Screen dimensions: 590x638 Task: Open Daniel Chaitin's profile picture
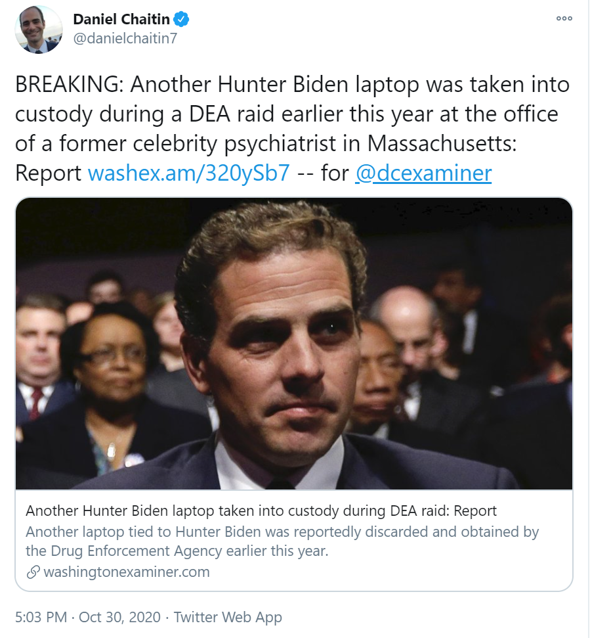pyautogui.click(x=38, y=30)
